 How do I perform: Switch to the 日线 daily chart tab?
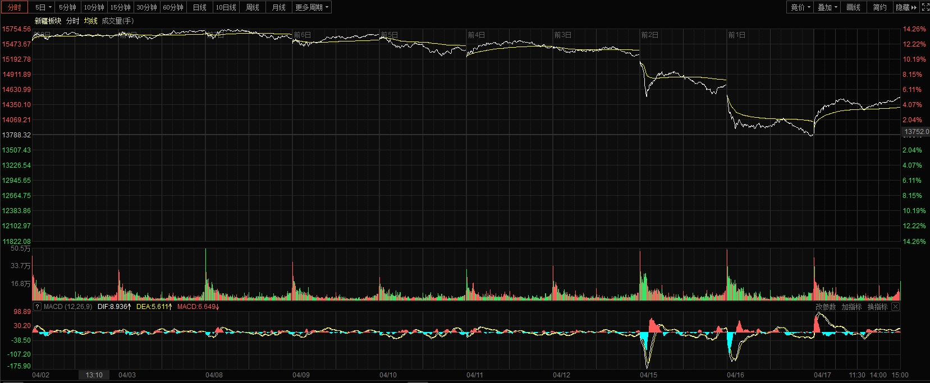tap(199, 7)
